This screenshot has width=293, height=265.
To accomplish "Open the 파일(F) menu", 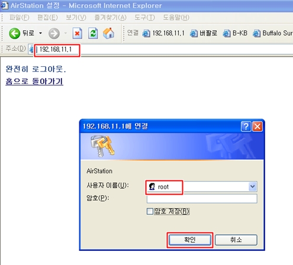I will (19, 18).
